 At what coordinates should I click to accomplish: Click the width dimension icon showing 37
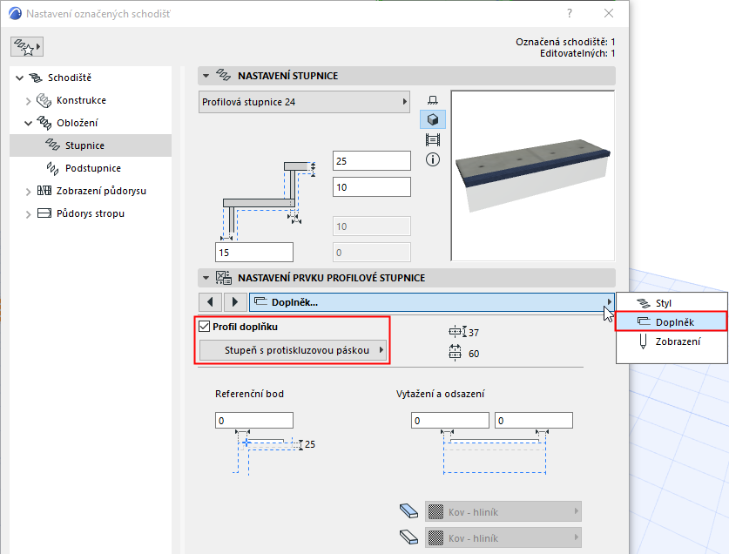[457, 332]
